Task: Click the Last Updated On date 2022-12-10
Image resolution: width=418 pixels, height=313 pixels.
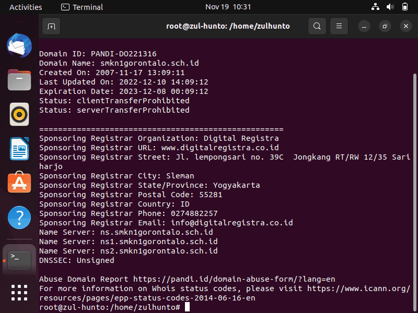Action: 142,82
